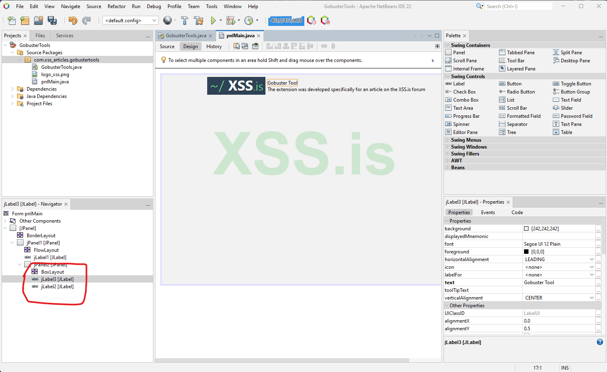Undo the last action
The width and height of the screenshot is (607, 372).
pyautogui.click(x=73, y=21)
